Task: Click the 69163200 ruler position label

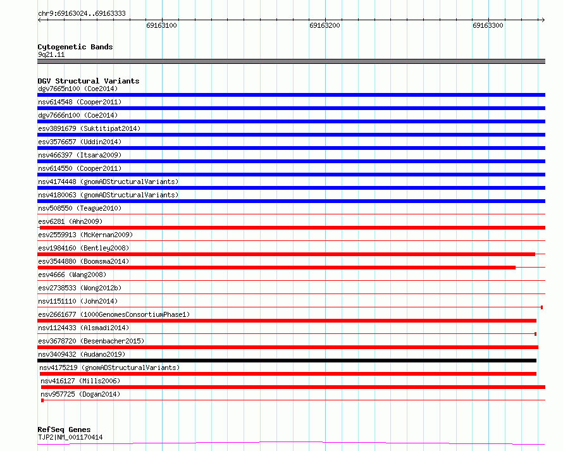Action: pos(325,25)
